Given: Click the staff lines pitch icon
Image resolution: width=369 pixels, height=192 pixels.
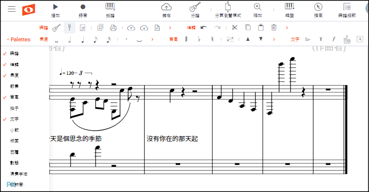Looking at the screenshot, I should click(x=230, y=39).
